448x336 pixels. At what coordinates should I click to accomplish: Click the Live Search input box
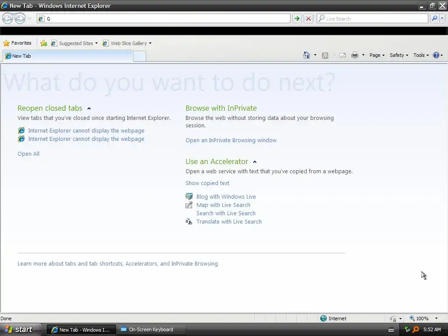(372, 18)
